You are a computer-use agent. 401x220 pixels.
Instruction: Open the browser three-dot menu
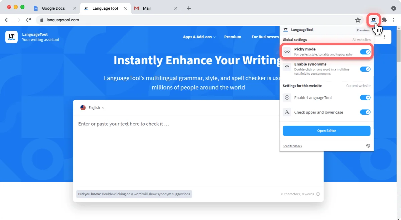[x=394, y=20]
